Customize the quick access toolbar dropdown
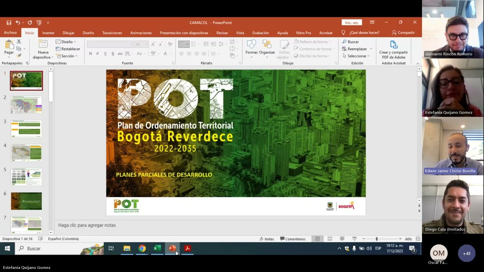484x272 pixels. [x=48, y=23]
